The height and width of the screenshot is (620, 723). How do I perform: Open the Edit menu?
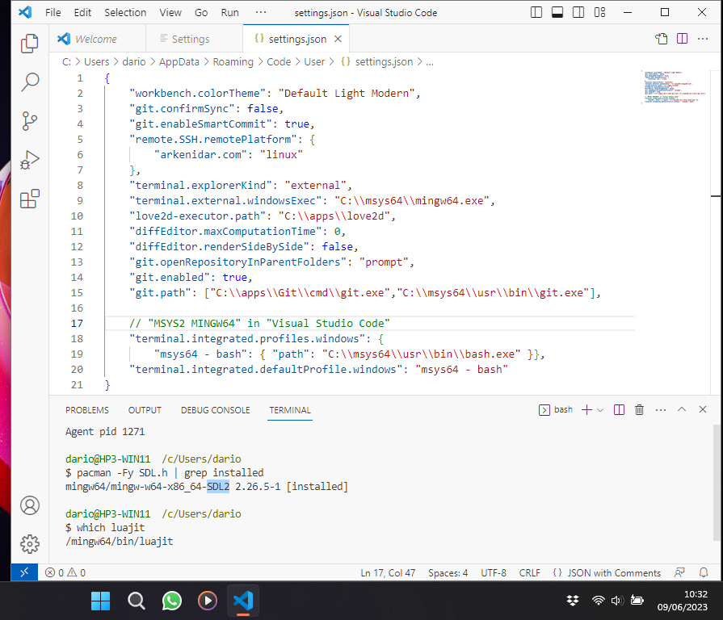click(x=82, y=12)
